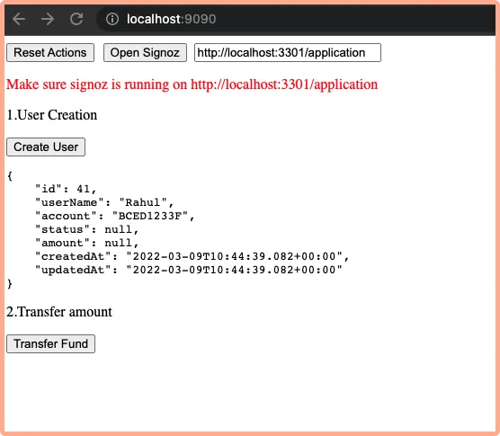
Task: Click the updatedAt timestamp line
Action: [x=189, y=270]
